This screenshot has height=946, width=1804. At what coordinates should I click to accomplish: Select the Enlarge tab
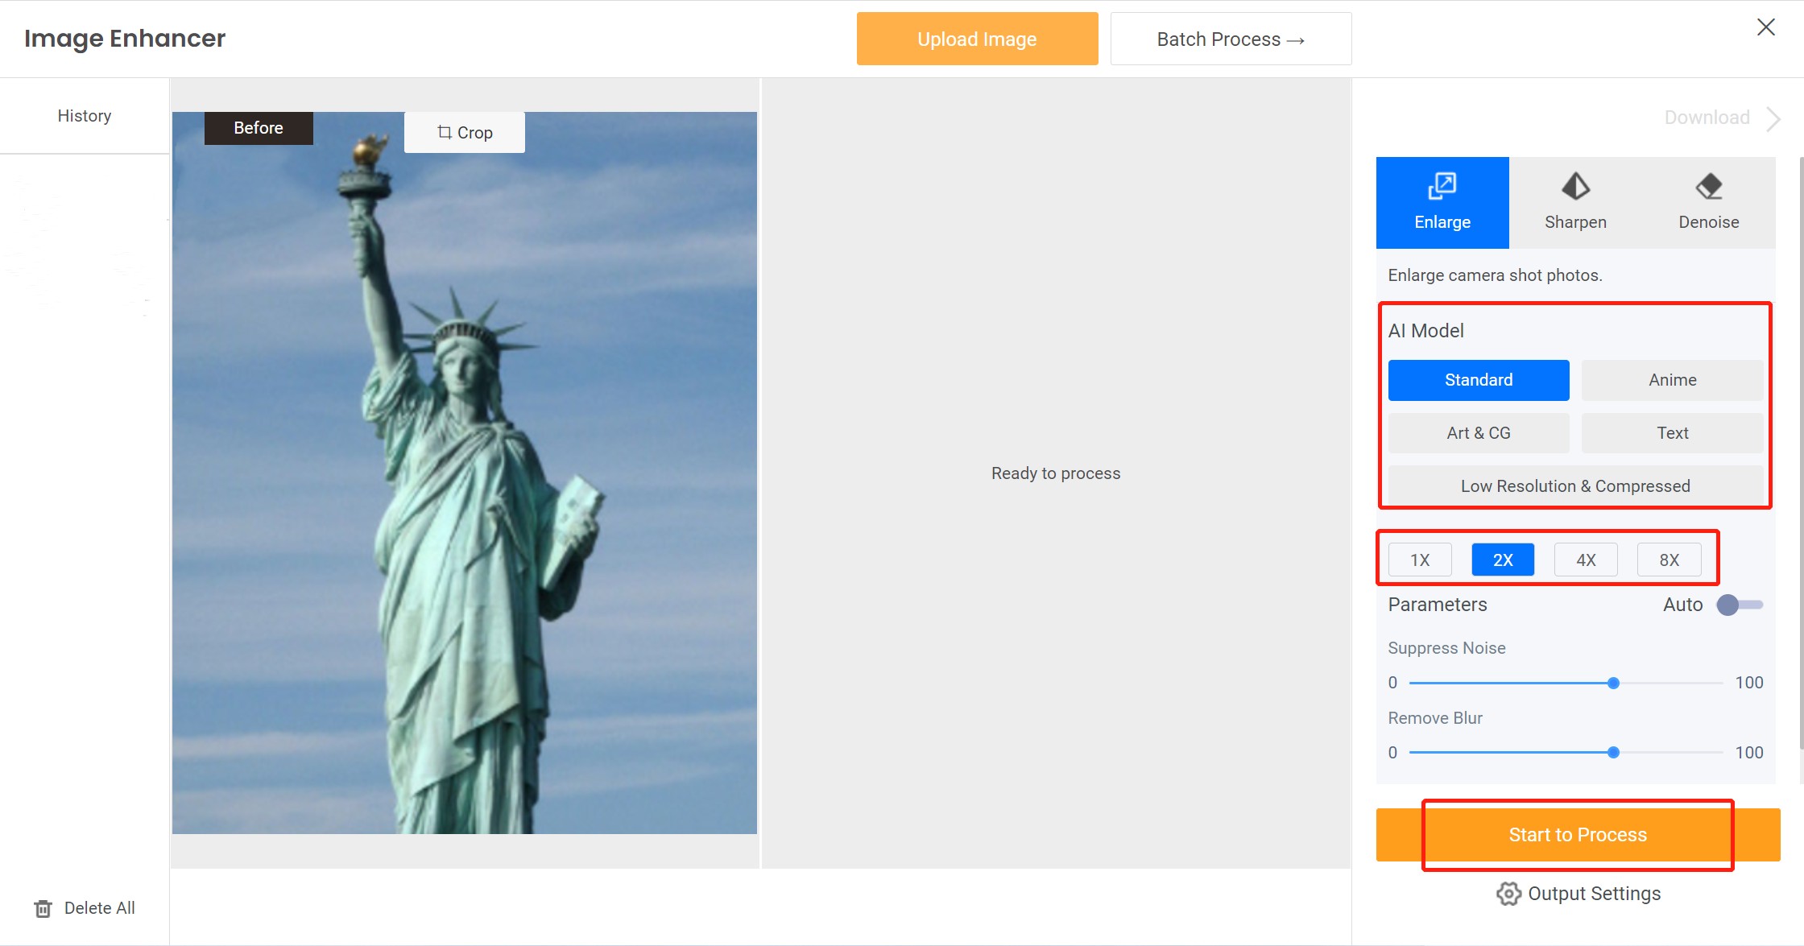coord(1442,203)
